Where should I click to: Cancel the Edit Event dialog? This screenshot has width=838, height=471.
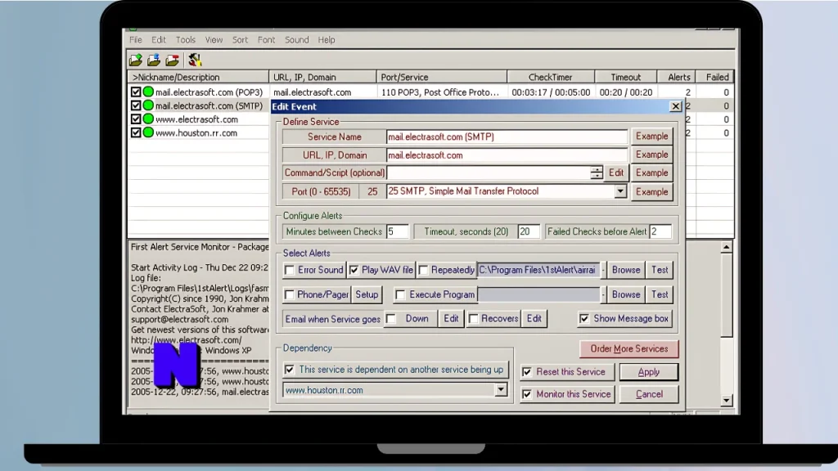649,394
